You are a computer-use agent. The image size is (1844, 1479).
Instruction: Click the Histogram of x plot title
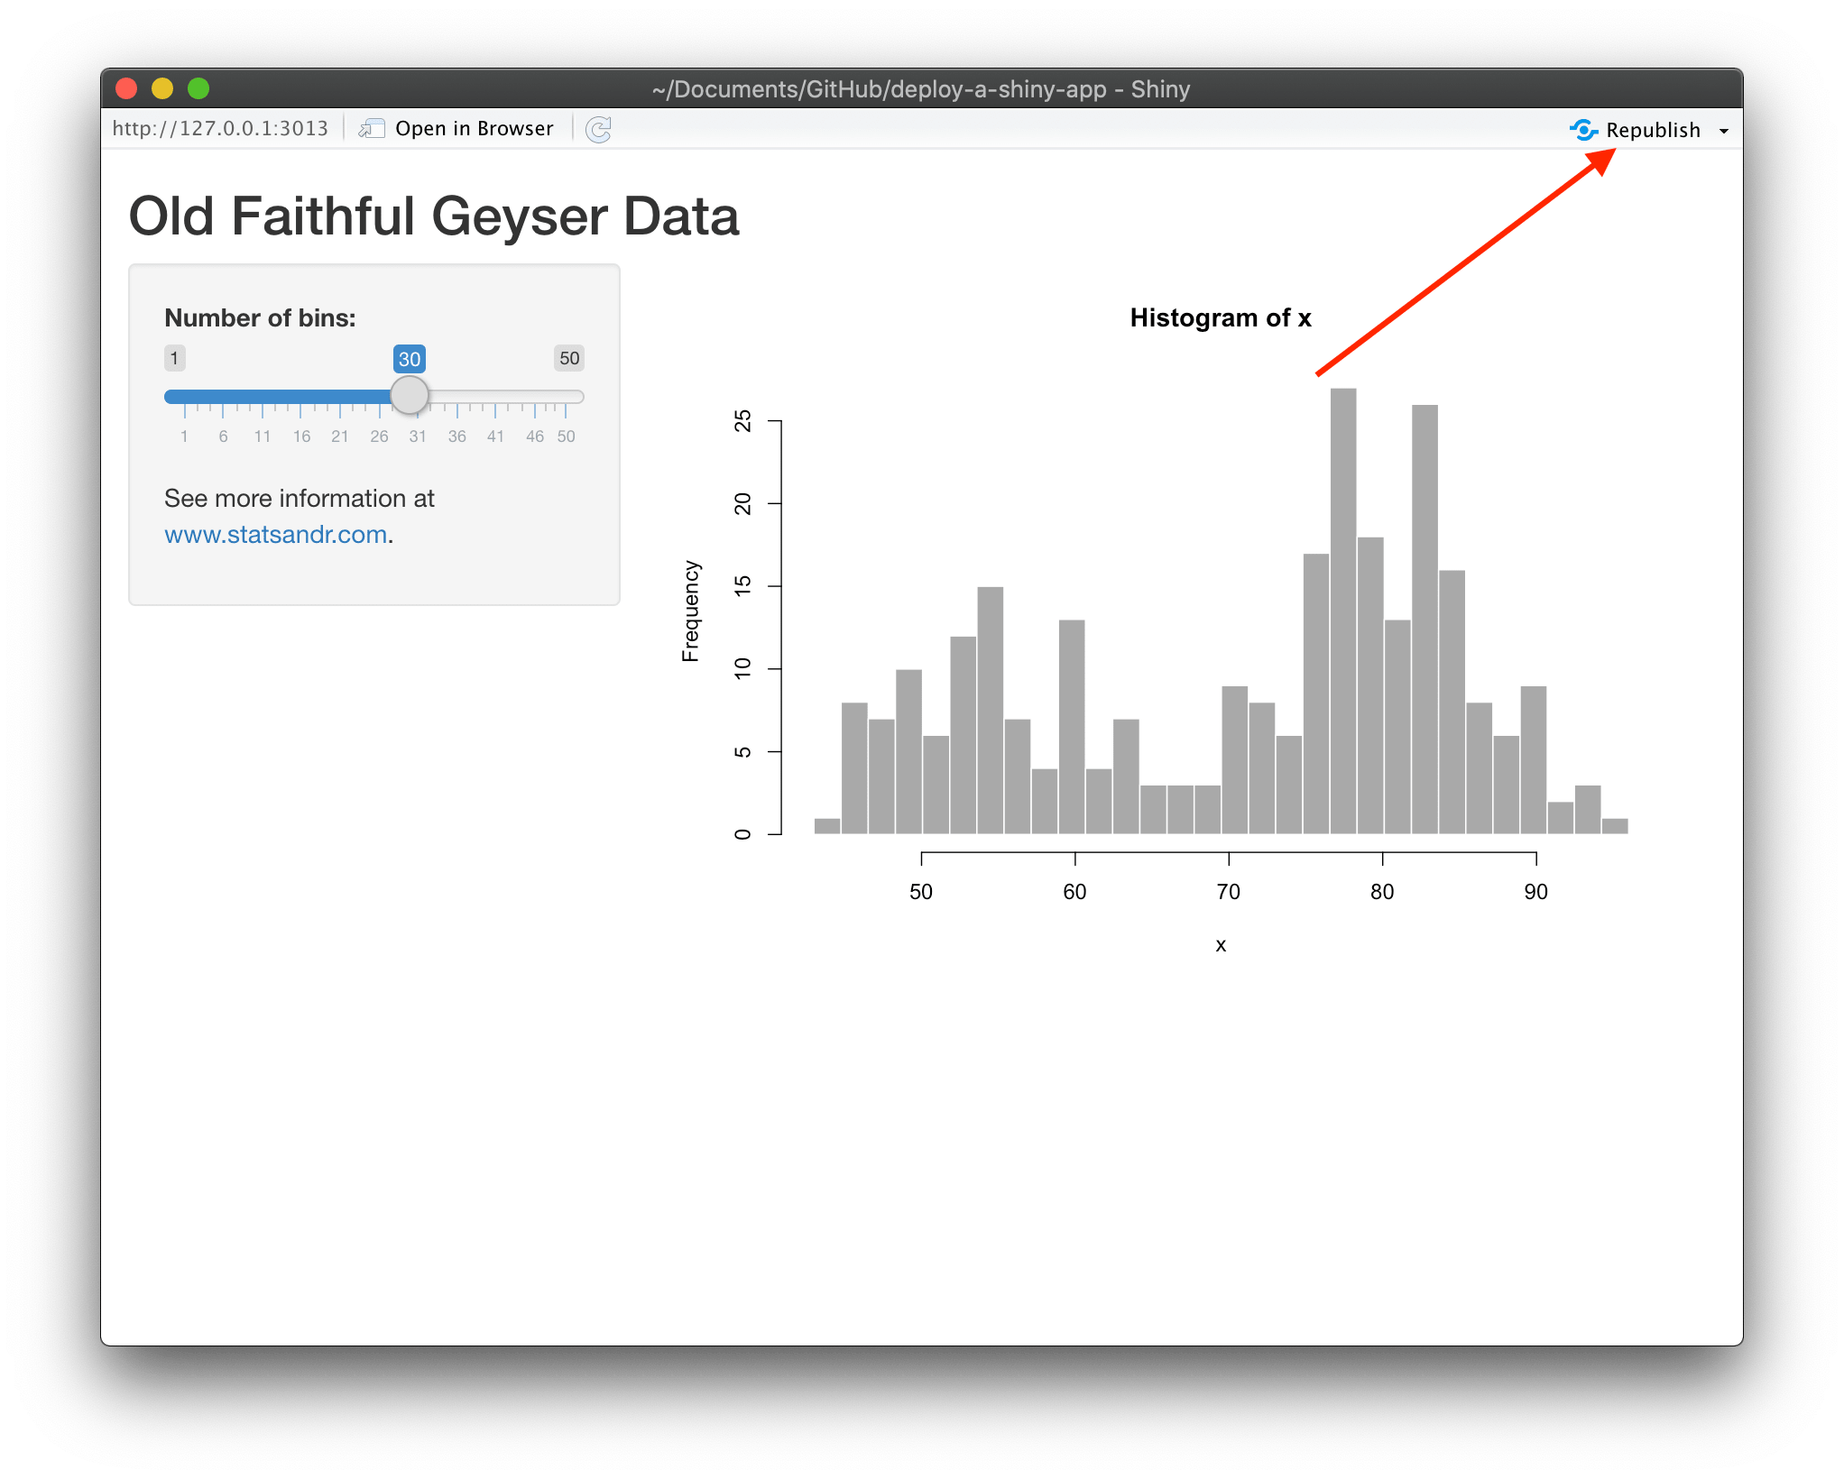tap(1220, 317)
